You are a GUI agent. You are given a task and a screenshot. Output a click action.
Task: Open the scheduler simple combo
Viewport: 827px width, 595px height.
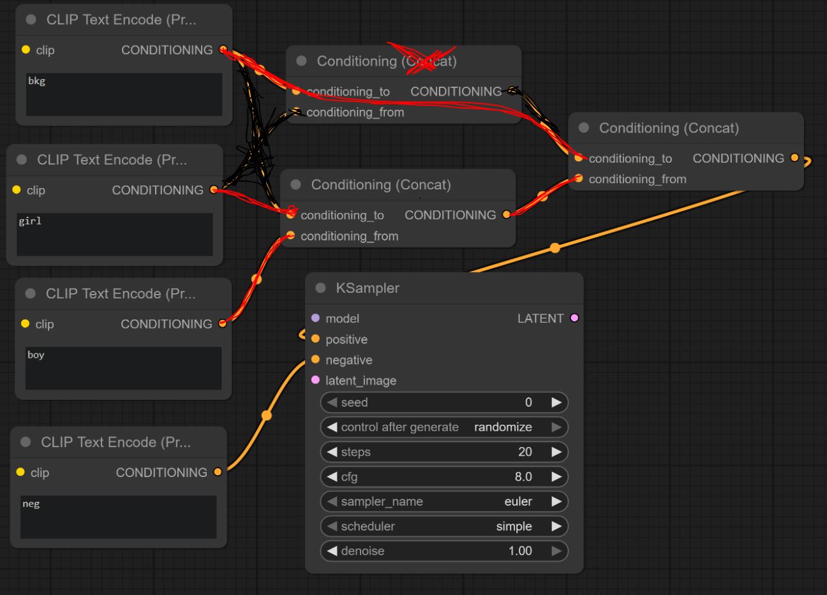click(444, 527)
